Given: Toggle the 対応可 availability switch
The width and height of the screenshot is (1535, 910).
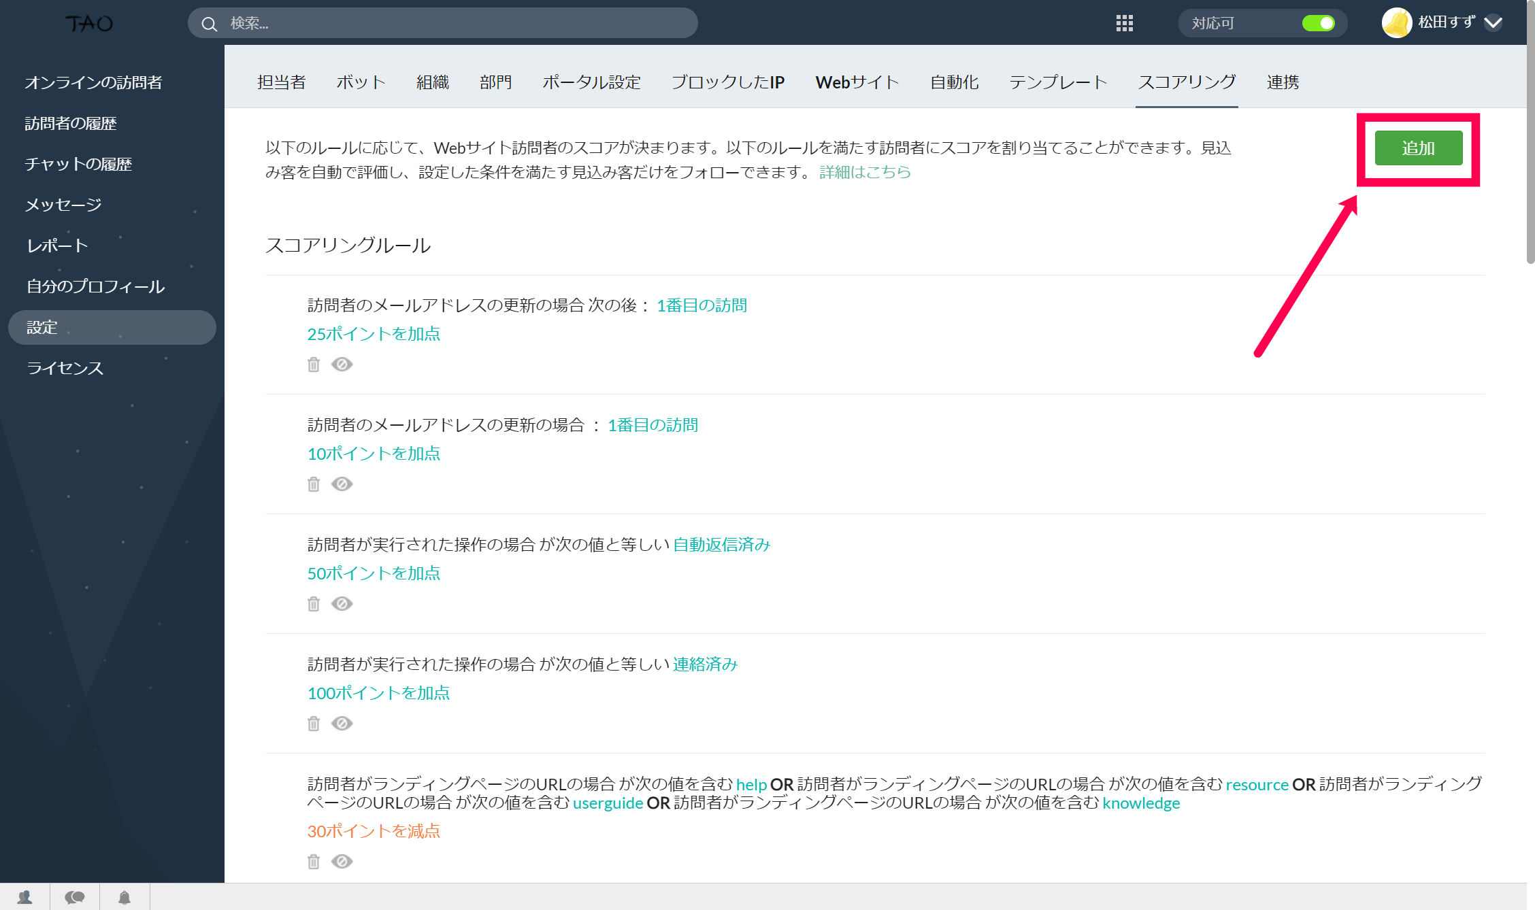Looking at the screenshot, I should click(1318, 24).
